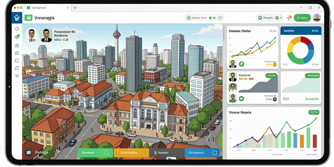This screenshot has height=167, width=334.
Task: Click the green Unnanagia logo icon
Action: click(x=28, y=18)
